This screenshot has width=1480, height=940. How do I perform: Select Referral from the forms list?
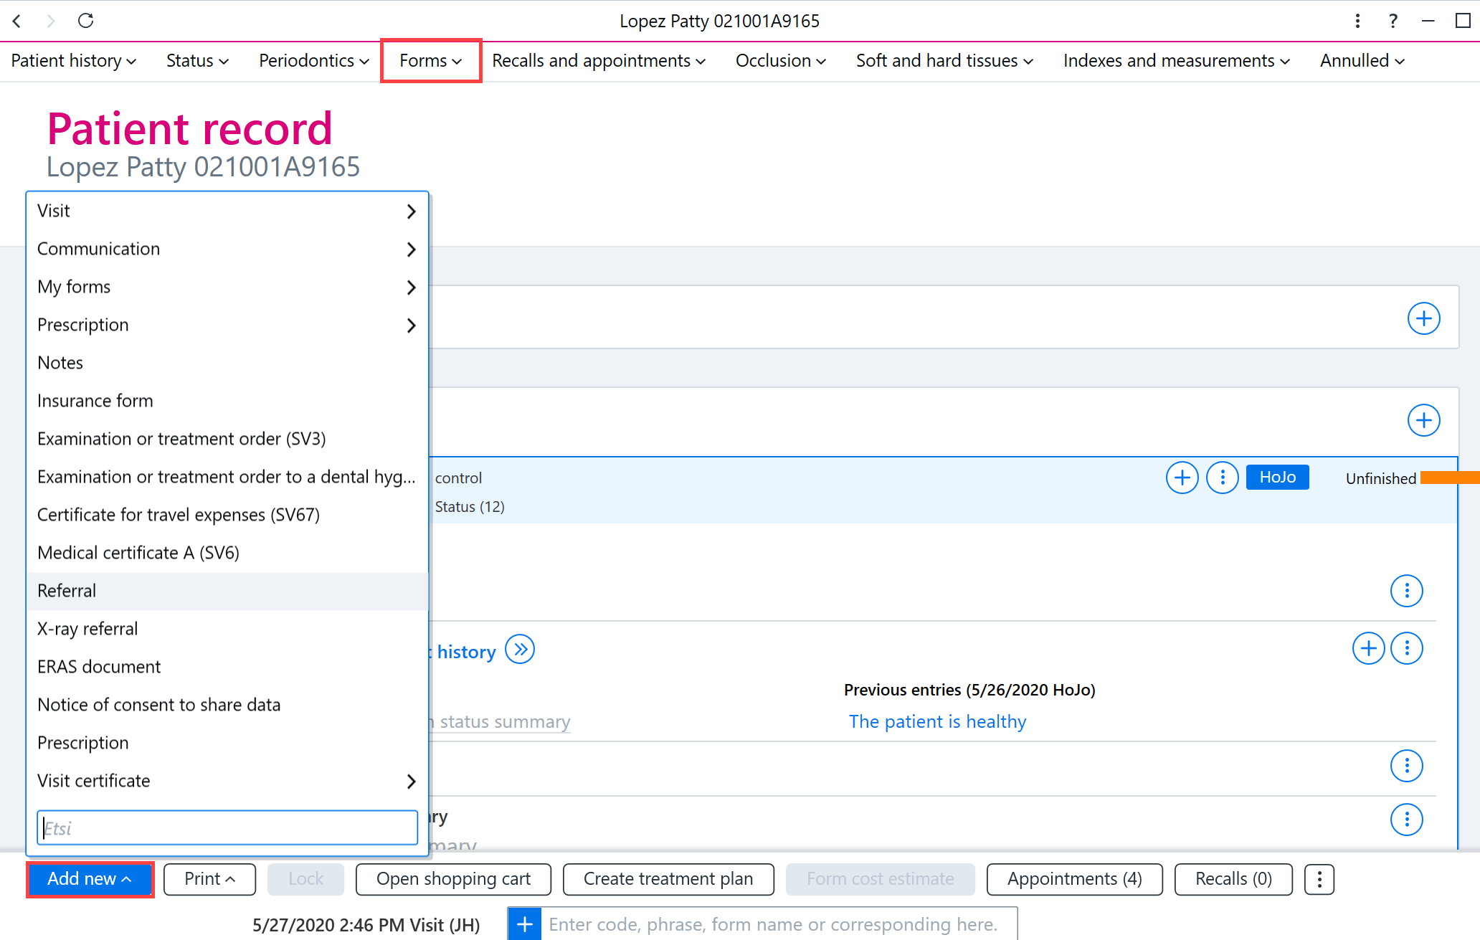(227, 591)
